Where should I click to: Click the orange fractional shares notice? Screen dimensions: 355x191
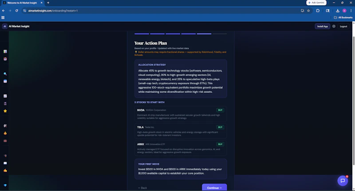coord(180,53)
